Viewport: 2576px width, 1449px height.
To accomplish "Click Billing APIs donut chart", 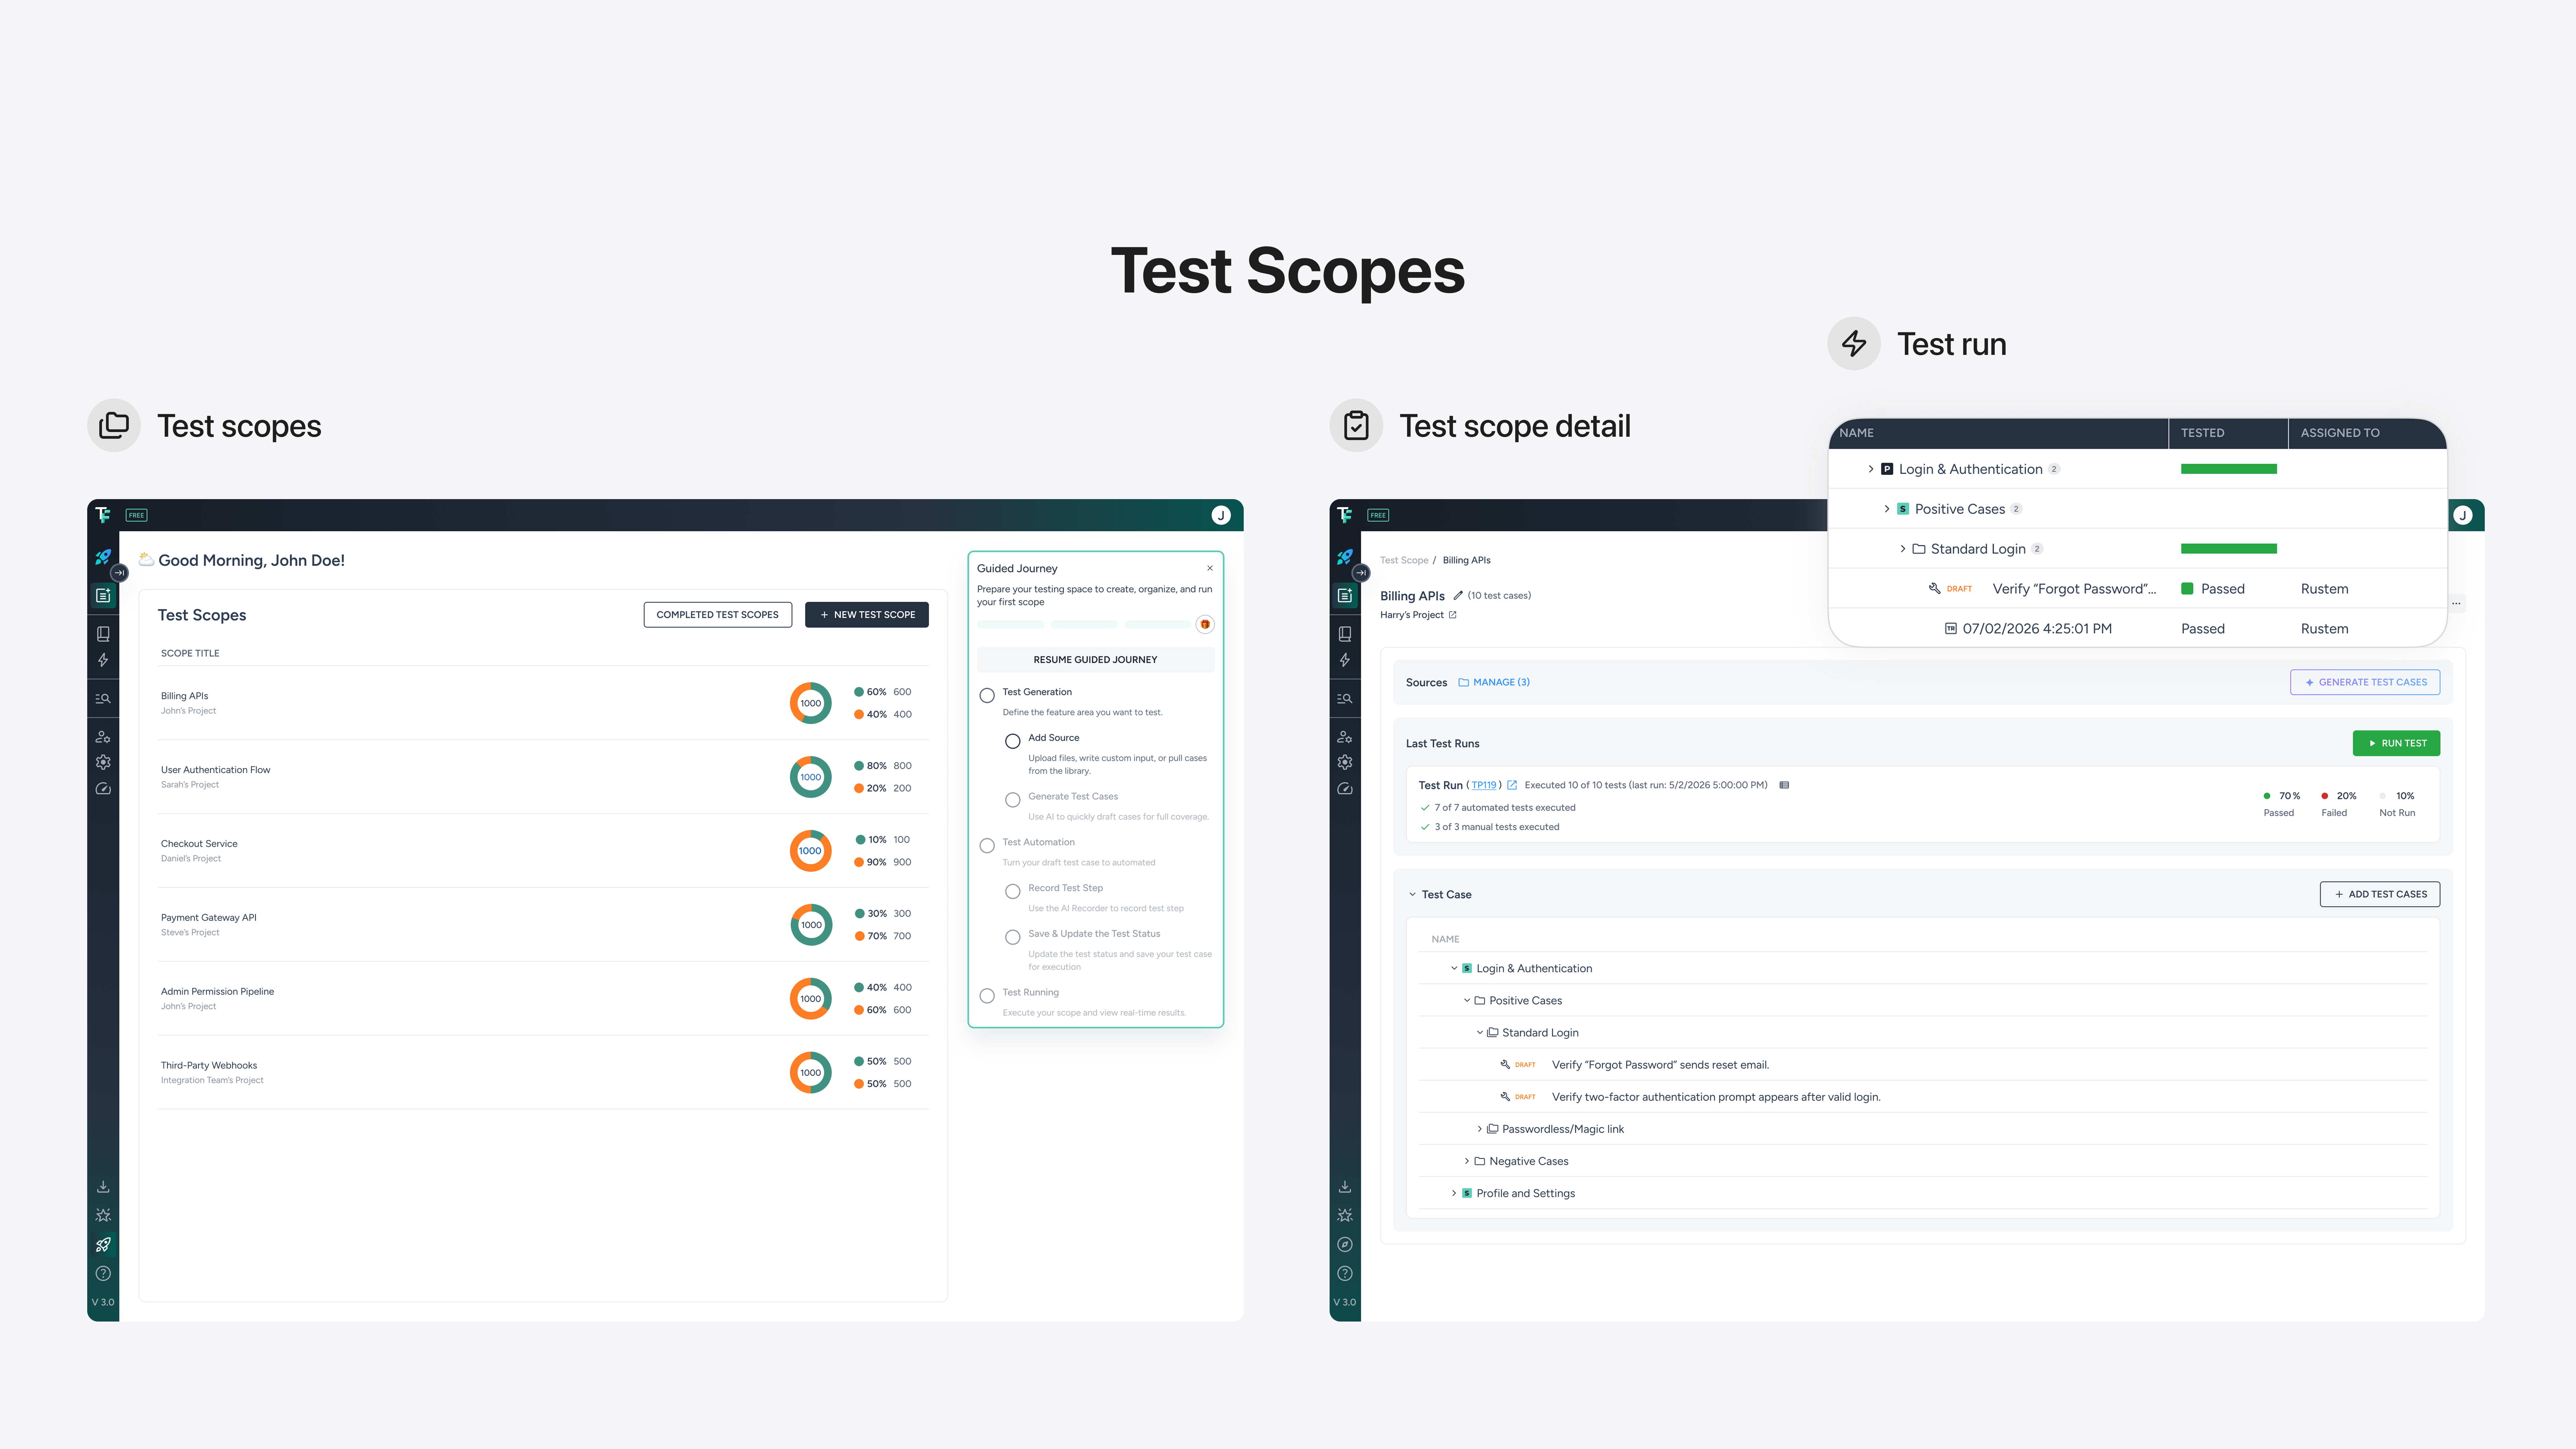I will tap(811, 703).
